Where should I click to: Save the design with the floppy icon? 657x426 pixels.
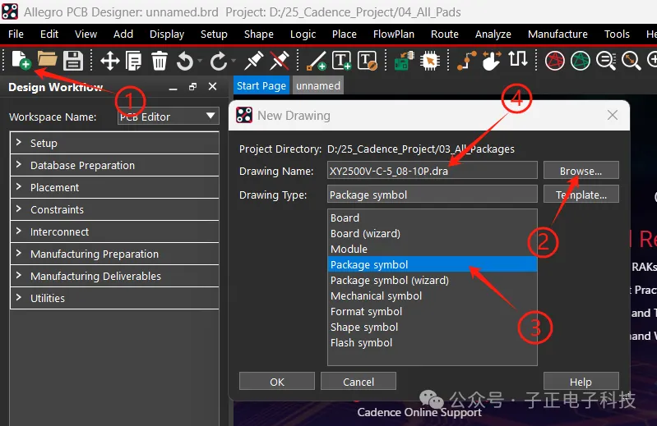(73, 61)
